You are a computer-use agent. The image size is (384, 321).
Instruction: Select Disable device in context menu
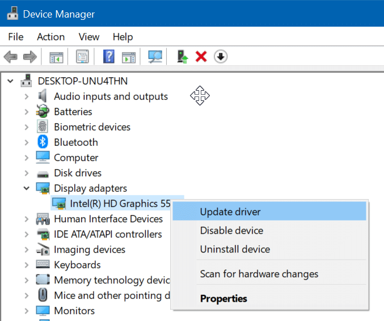click(231, 231)
